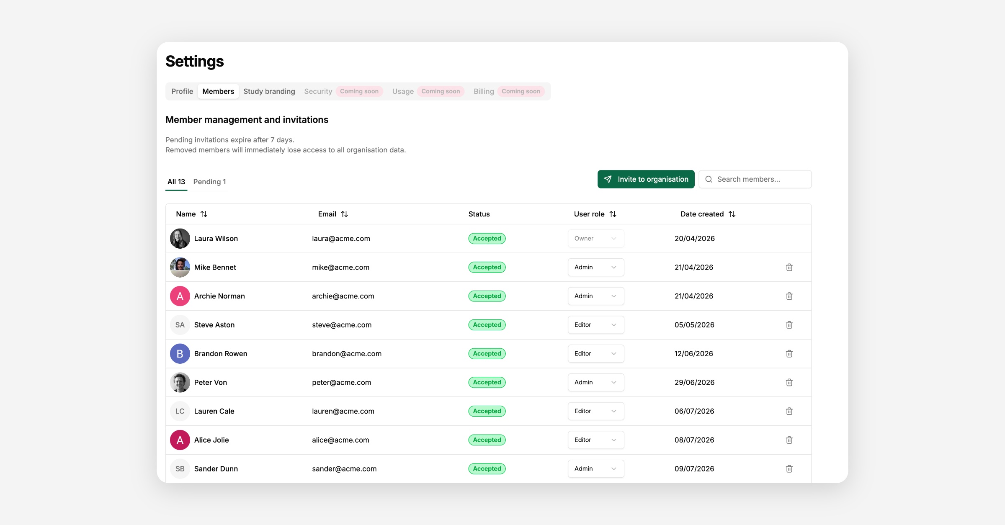This screenshot has height=525, width=1005.
Task: Click trash icon in Alice Jolie row
Action: (x=789, y=440)
